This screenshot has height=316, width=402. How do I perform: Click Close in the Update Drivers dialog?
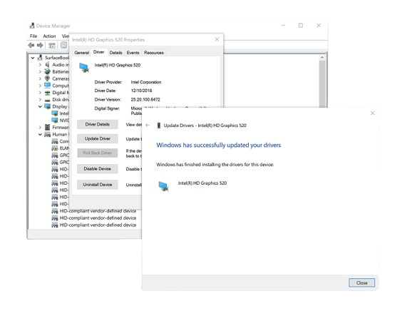362,283
